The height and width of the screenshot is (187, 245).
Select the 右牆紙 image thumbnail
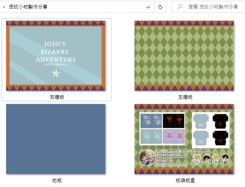(56, 56)
